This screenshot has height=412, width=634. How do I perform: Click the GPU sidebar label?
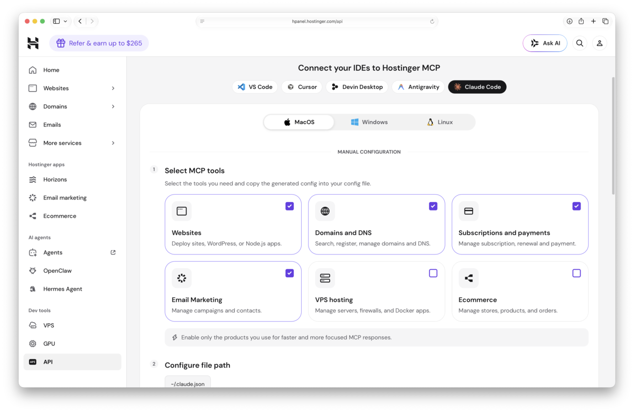(49, 344)
